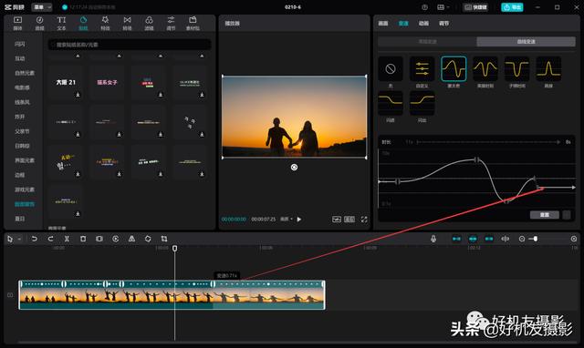Download the 大暑 21 sticker
Image resolution: width=584 pixels, height=348 pixels.
pyautogui.click(x=78, y=95)
